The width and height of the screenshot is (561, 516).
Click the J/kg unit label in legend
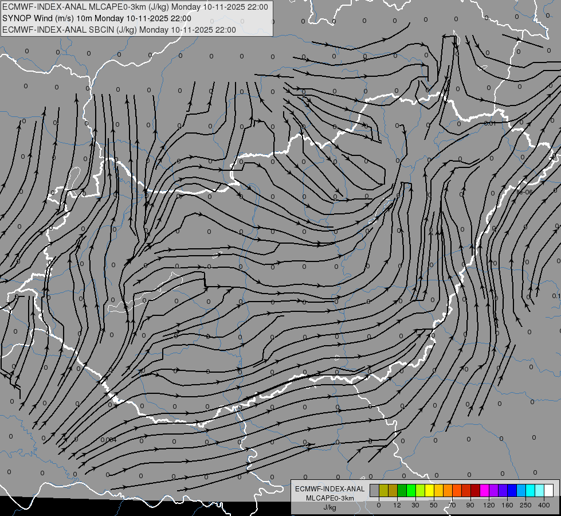pos(330,507)
